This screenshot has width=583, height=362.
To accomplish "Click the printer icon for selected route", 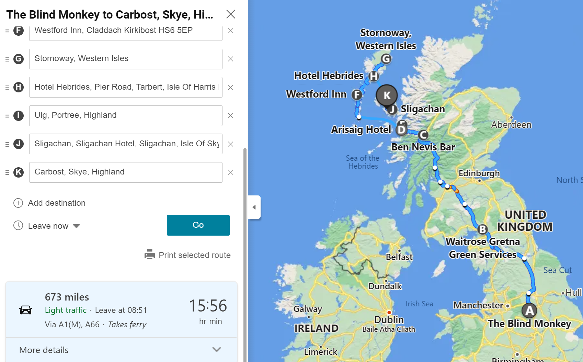I will coord(150,254).
